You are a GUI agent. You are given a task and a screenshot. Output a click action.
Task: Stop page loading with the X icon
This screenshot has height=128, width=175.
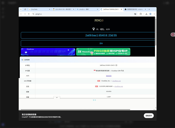[x=29, y=14]
